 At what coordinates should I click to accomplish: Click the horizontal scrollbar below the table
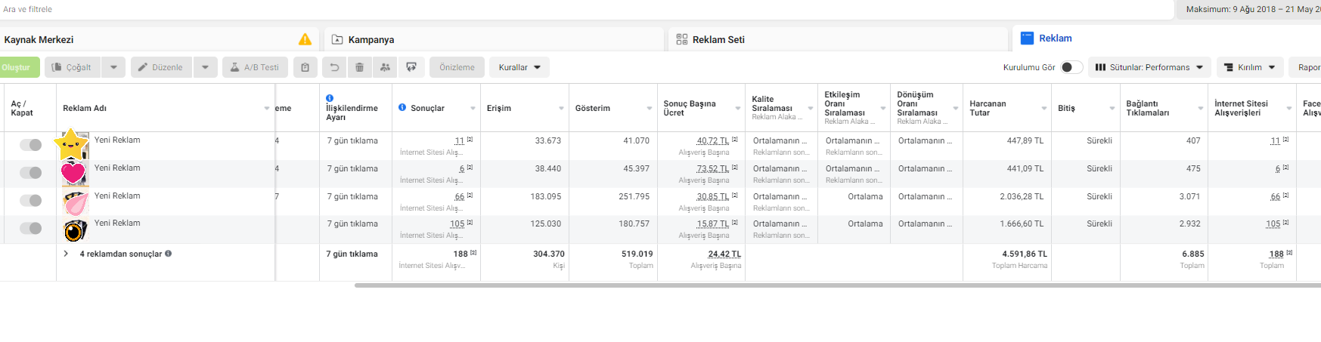(838, 285)
